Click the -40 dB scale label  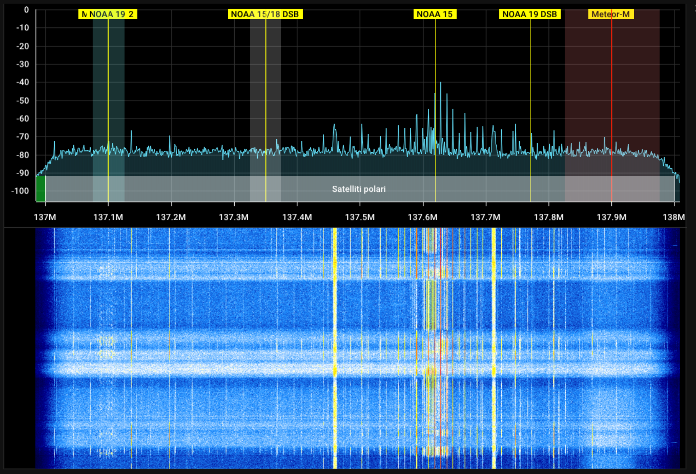[x=23, y=82]
